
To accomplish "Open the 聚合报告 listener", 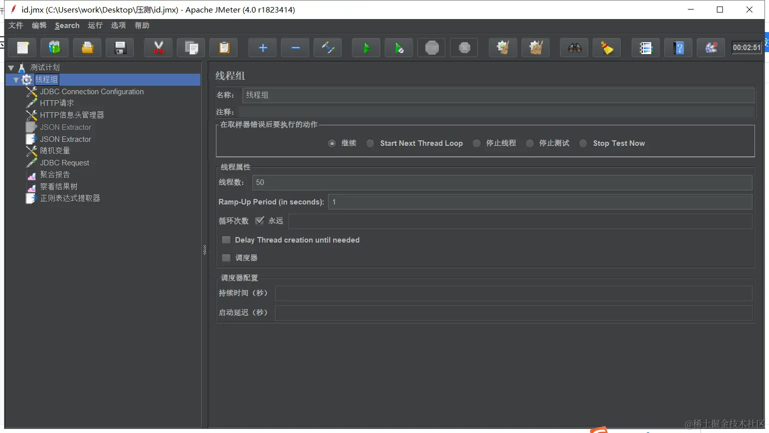I will point(55,175).
